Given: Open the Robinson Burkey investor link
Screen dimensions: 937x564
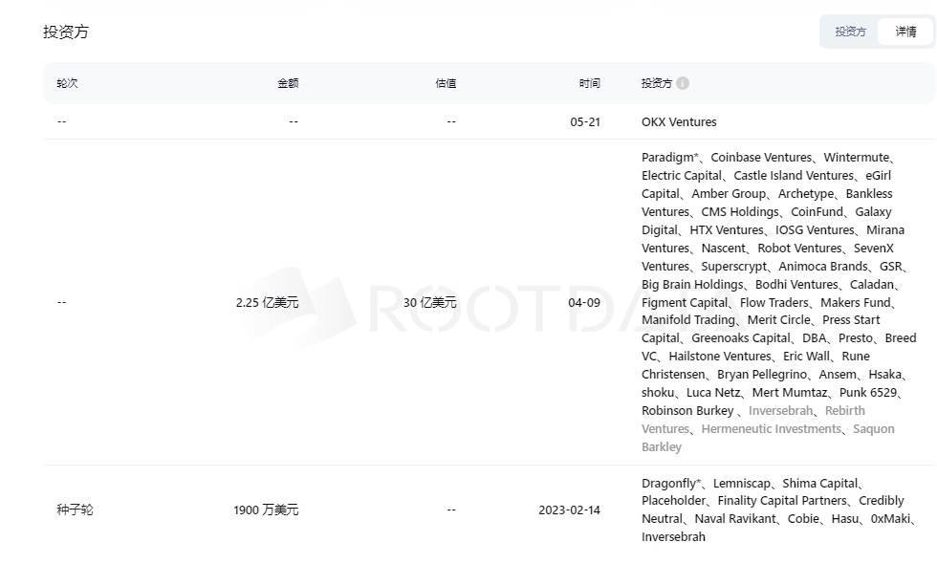Looking at the screenshot, I should click(x=687, y=410).
